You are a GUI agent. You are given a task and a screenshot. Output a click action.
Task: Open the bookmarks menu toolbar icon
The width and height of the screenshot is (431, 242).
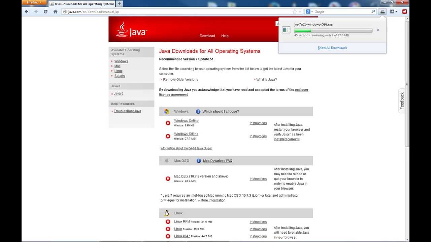pos(393,11)
